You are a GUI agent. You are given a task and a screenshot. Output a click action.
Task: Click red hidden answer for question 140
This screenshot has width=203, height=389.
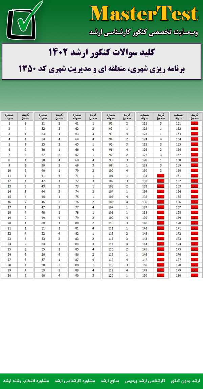(161, 223)
